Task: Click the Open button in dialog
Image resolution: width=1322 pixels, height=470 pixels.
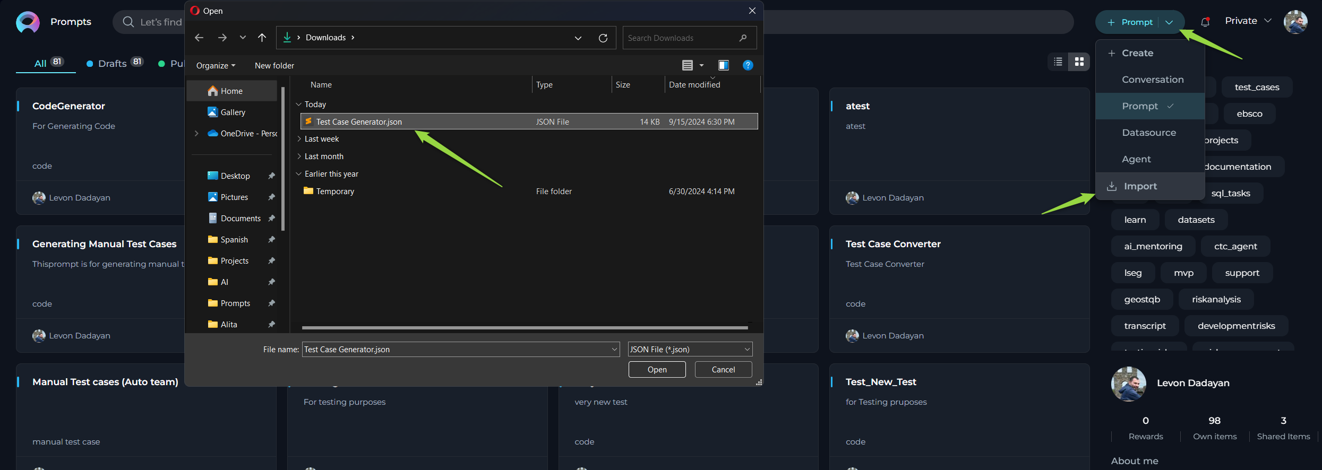Action: [657, 370]
